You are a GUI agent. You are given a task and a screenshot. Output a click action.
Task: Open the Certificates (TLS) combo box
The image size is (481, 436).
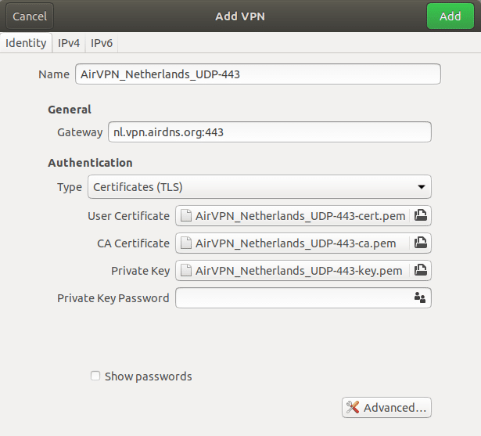[x=260, y=186]
